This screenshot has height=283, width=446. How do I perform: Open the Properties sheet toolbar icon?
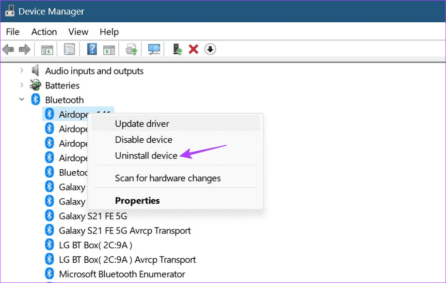coord(69,49)
